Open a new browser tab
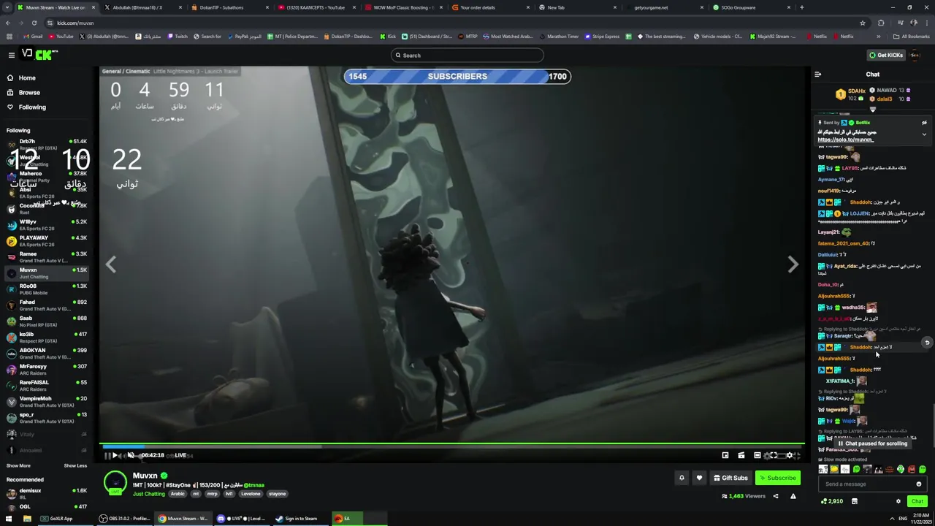 tap(802, 7)
